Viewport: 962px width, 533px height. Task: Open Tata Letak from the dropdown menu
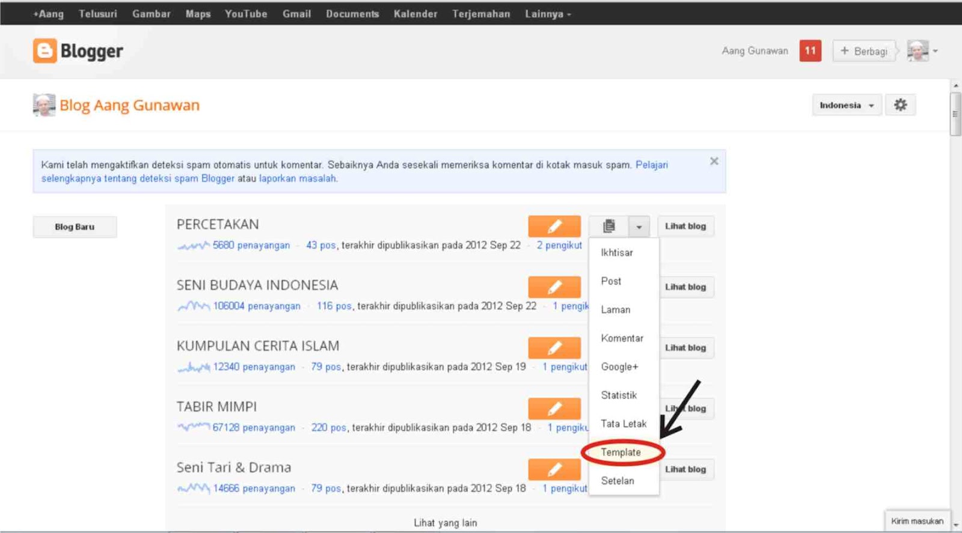point(623,424)
